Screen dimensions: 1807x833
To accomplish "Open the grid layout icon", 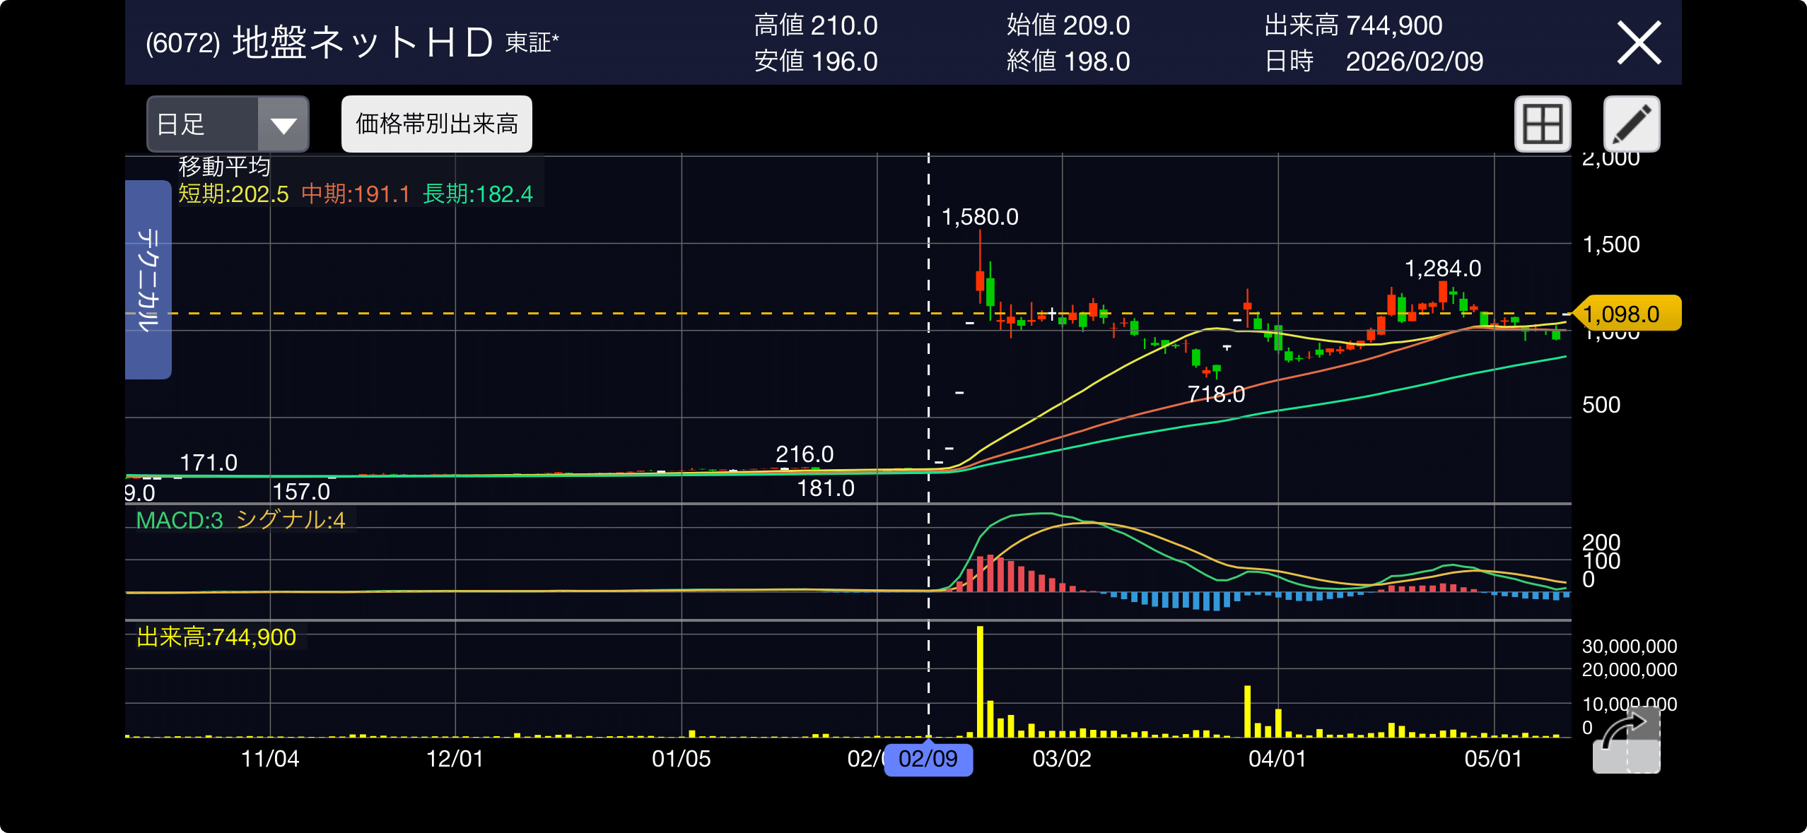I will coord(1543,124).
